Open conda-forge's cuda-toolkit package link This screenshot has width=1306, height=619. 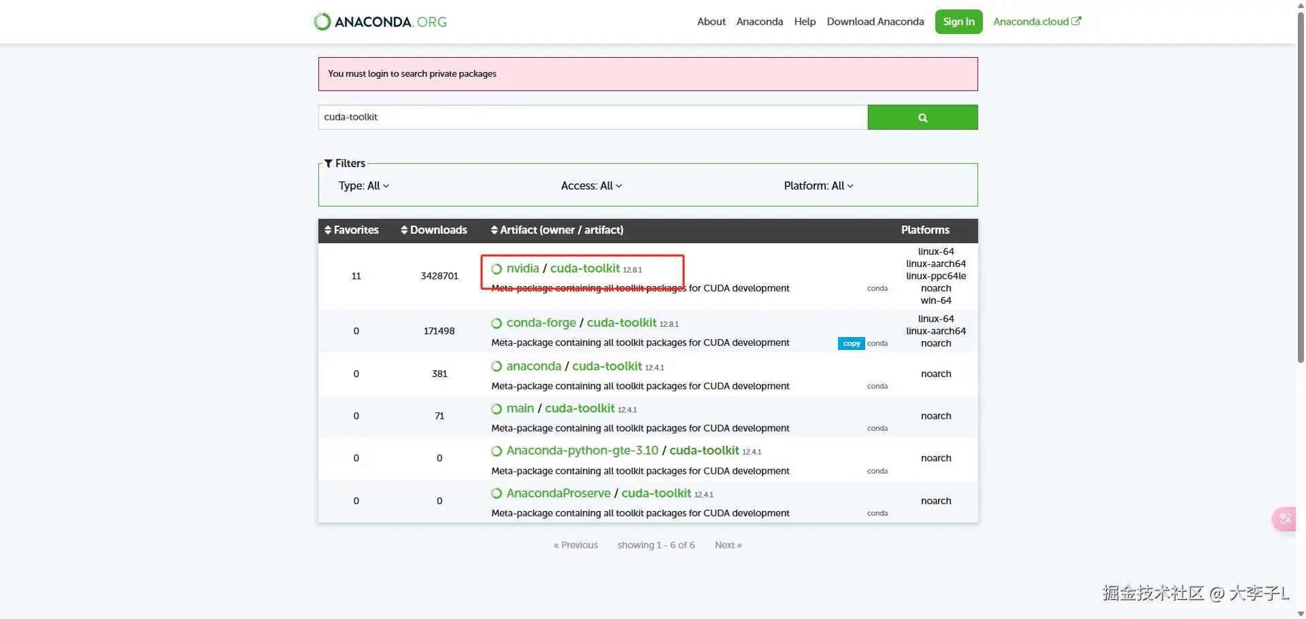(622, 323)
